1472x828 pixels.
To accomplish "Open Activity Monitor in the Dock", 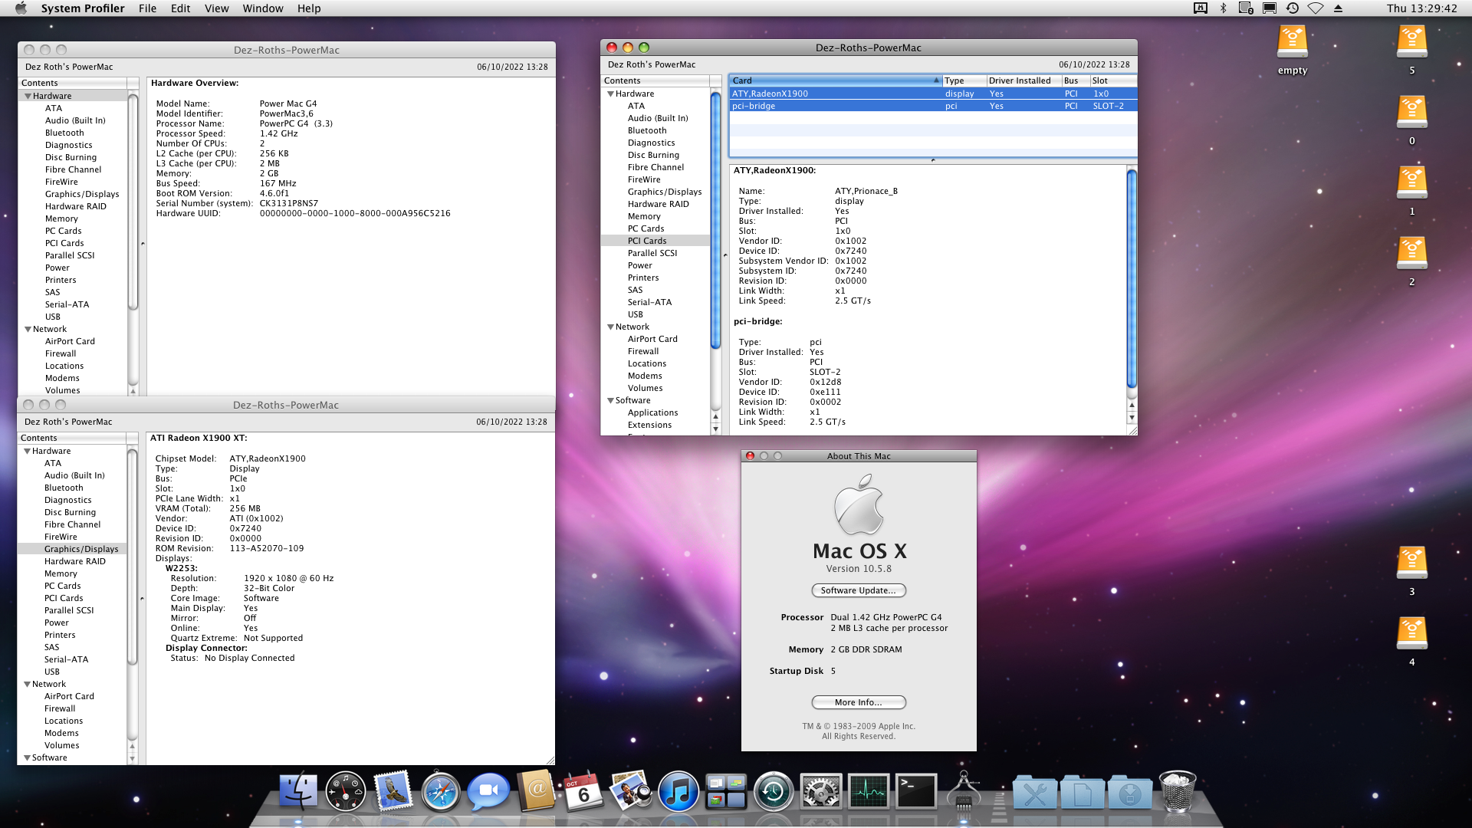I will (x=869, y=792).
